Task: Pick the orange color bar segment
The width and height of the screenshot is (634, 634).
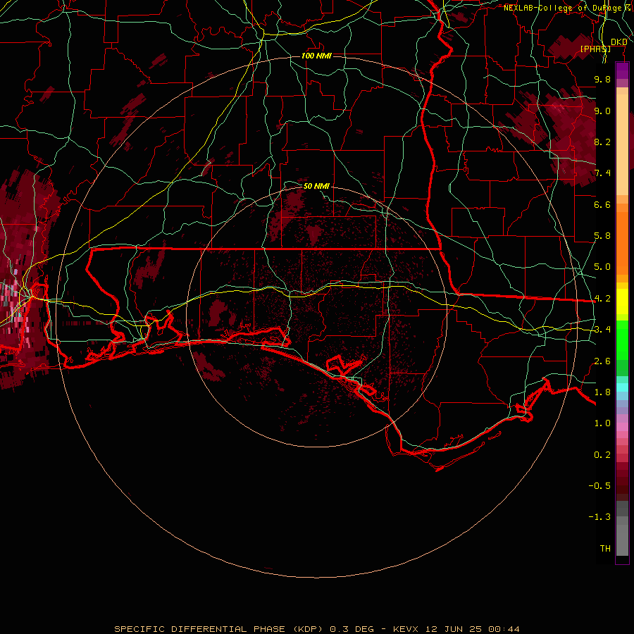Action: tap(622, 242)
